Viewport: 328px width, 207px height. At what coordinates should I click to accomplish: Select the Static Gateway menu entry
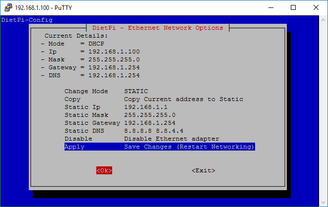point(160,123)
